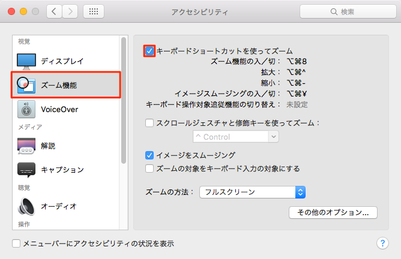The image size is (401, 259).
Task: Go forward with the right arrow button
Action: click(x=70, y=11)
